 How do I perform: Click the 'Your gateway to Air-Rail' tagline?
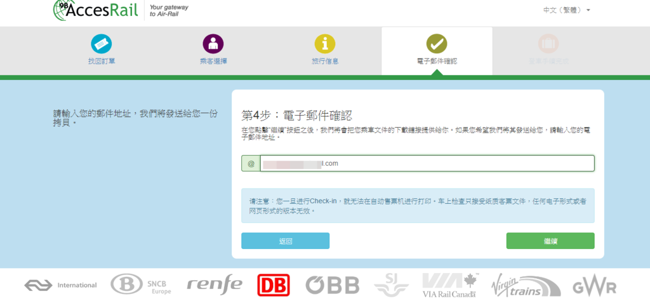[169, 10]
